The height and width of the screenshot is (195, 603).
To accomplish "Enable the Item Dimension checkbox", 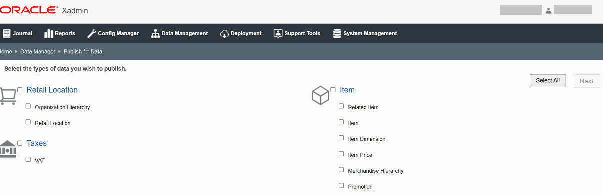I will [341, 138].
